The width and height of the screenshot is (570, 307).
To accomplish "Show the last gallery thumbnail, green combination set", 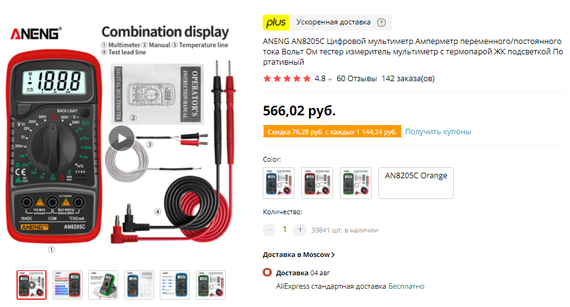I will coord(211,284).
